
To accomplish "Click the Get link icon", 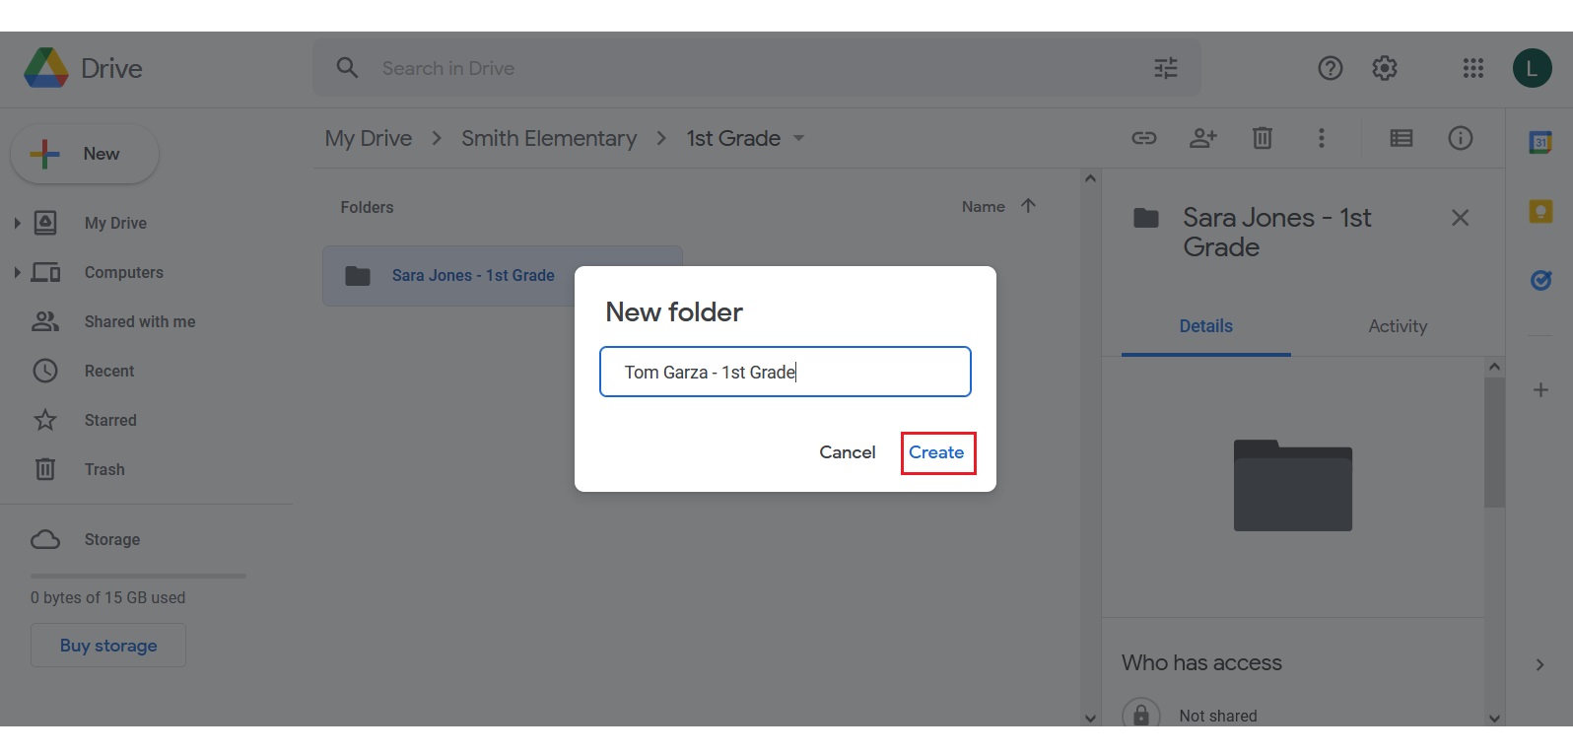I will pyautogui.click(x=1144, y=138).
